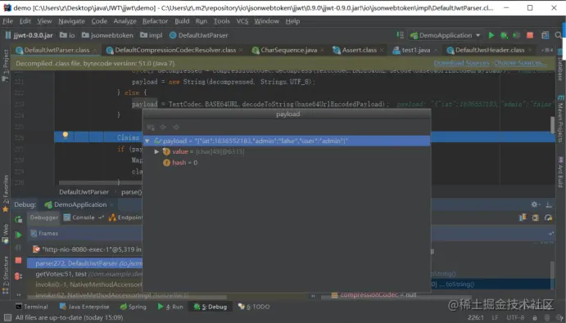Open the Spring tool window
This screenshot has width=566, height=323.
[134, 307]
